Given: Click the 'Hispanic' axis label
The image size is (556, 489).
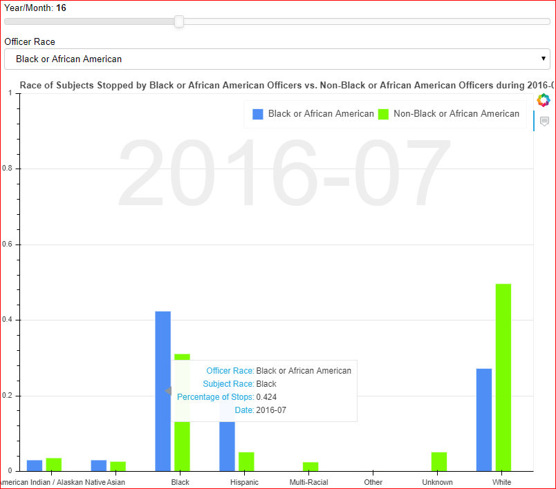Looking at the screenshot, I should click(244, 482).
